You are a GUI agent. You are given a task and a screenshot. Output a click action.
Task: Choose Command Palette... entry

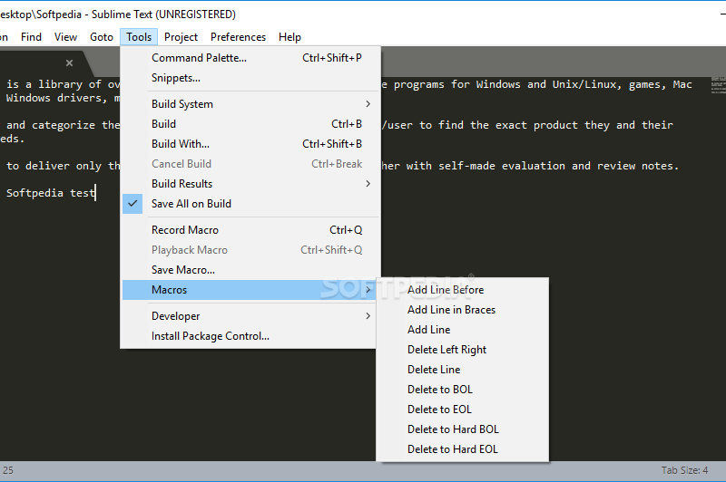[250, 58]
